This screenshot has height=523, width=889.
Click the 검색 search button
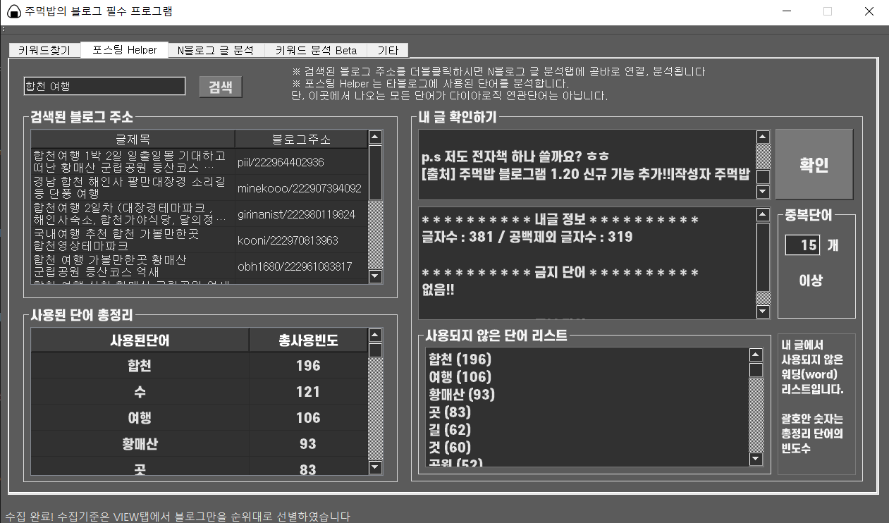221,87
